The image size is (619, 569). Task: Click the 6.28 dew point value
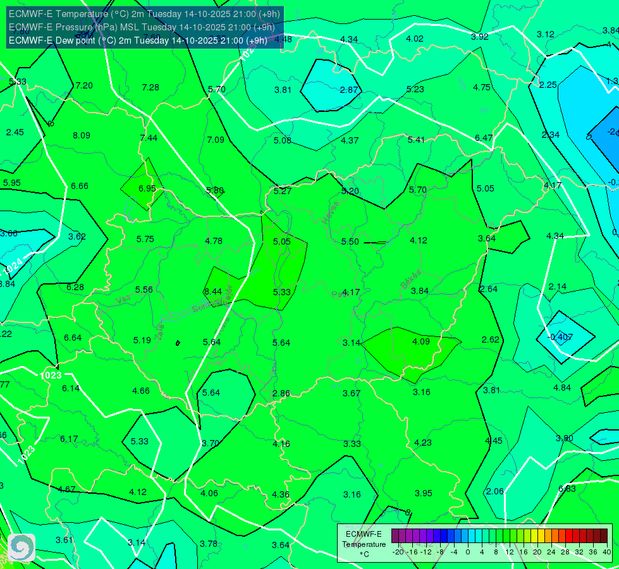(75, 288)
